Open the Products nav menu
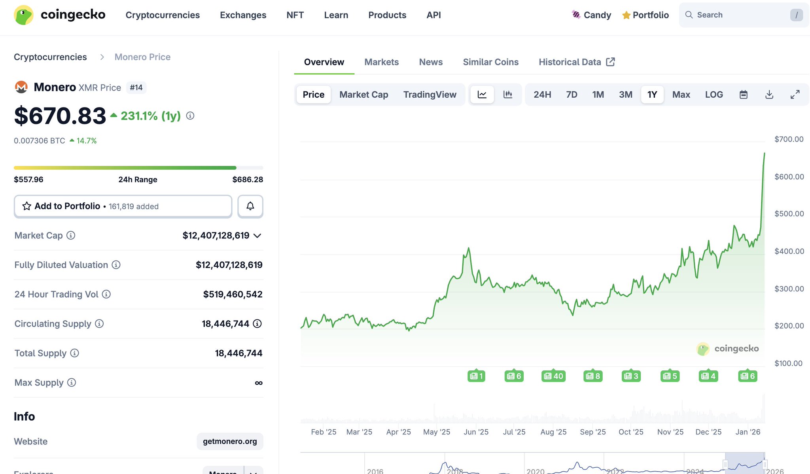Screen dimensions: 810x474 coord(387,15)
